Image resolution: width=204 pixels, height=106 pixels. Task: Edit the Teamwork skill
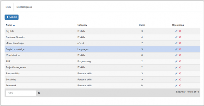pyautogui.click(x=176, y=86)
